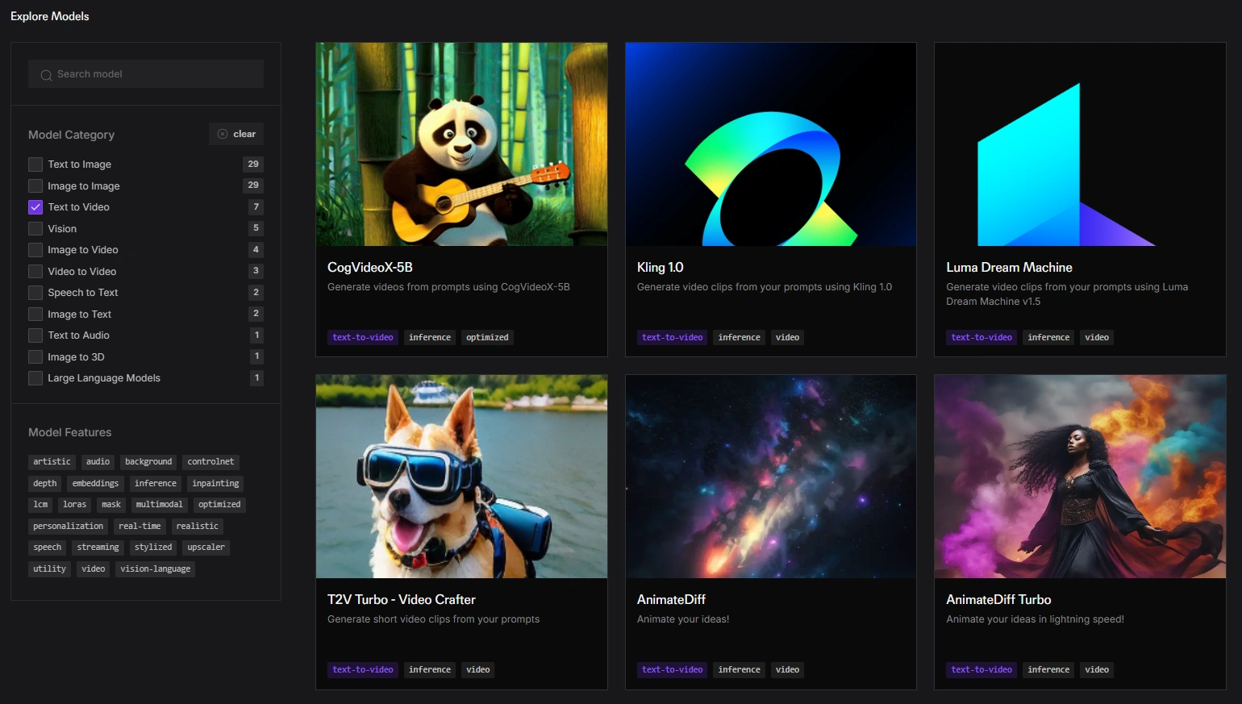The height and width of the screenshot is (704, 1242).
Task: Click the realistic feature tag
Action: coord(198,527)
